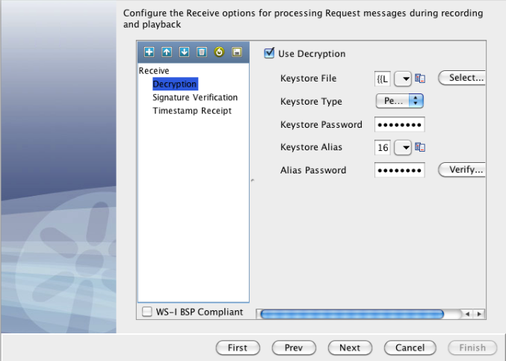Image resolution: width=506 pixels, height=361 pixels.
Task: Go to the Next wizard page
Action: (349, 348)
